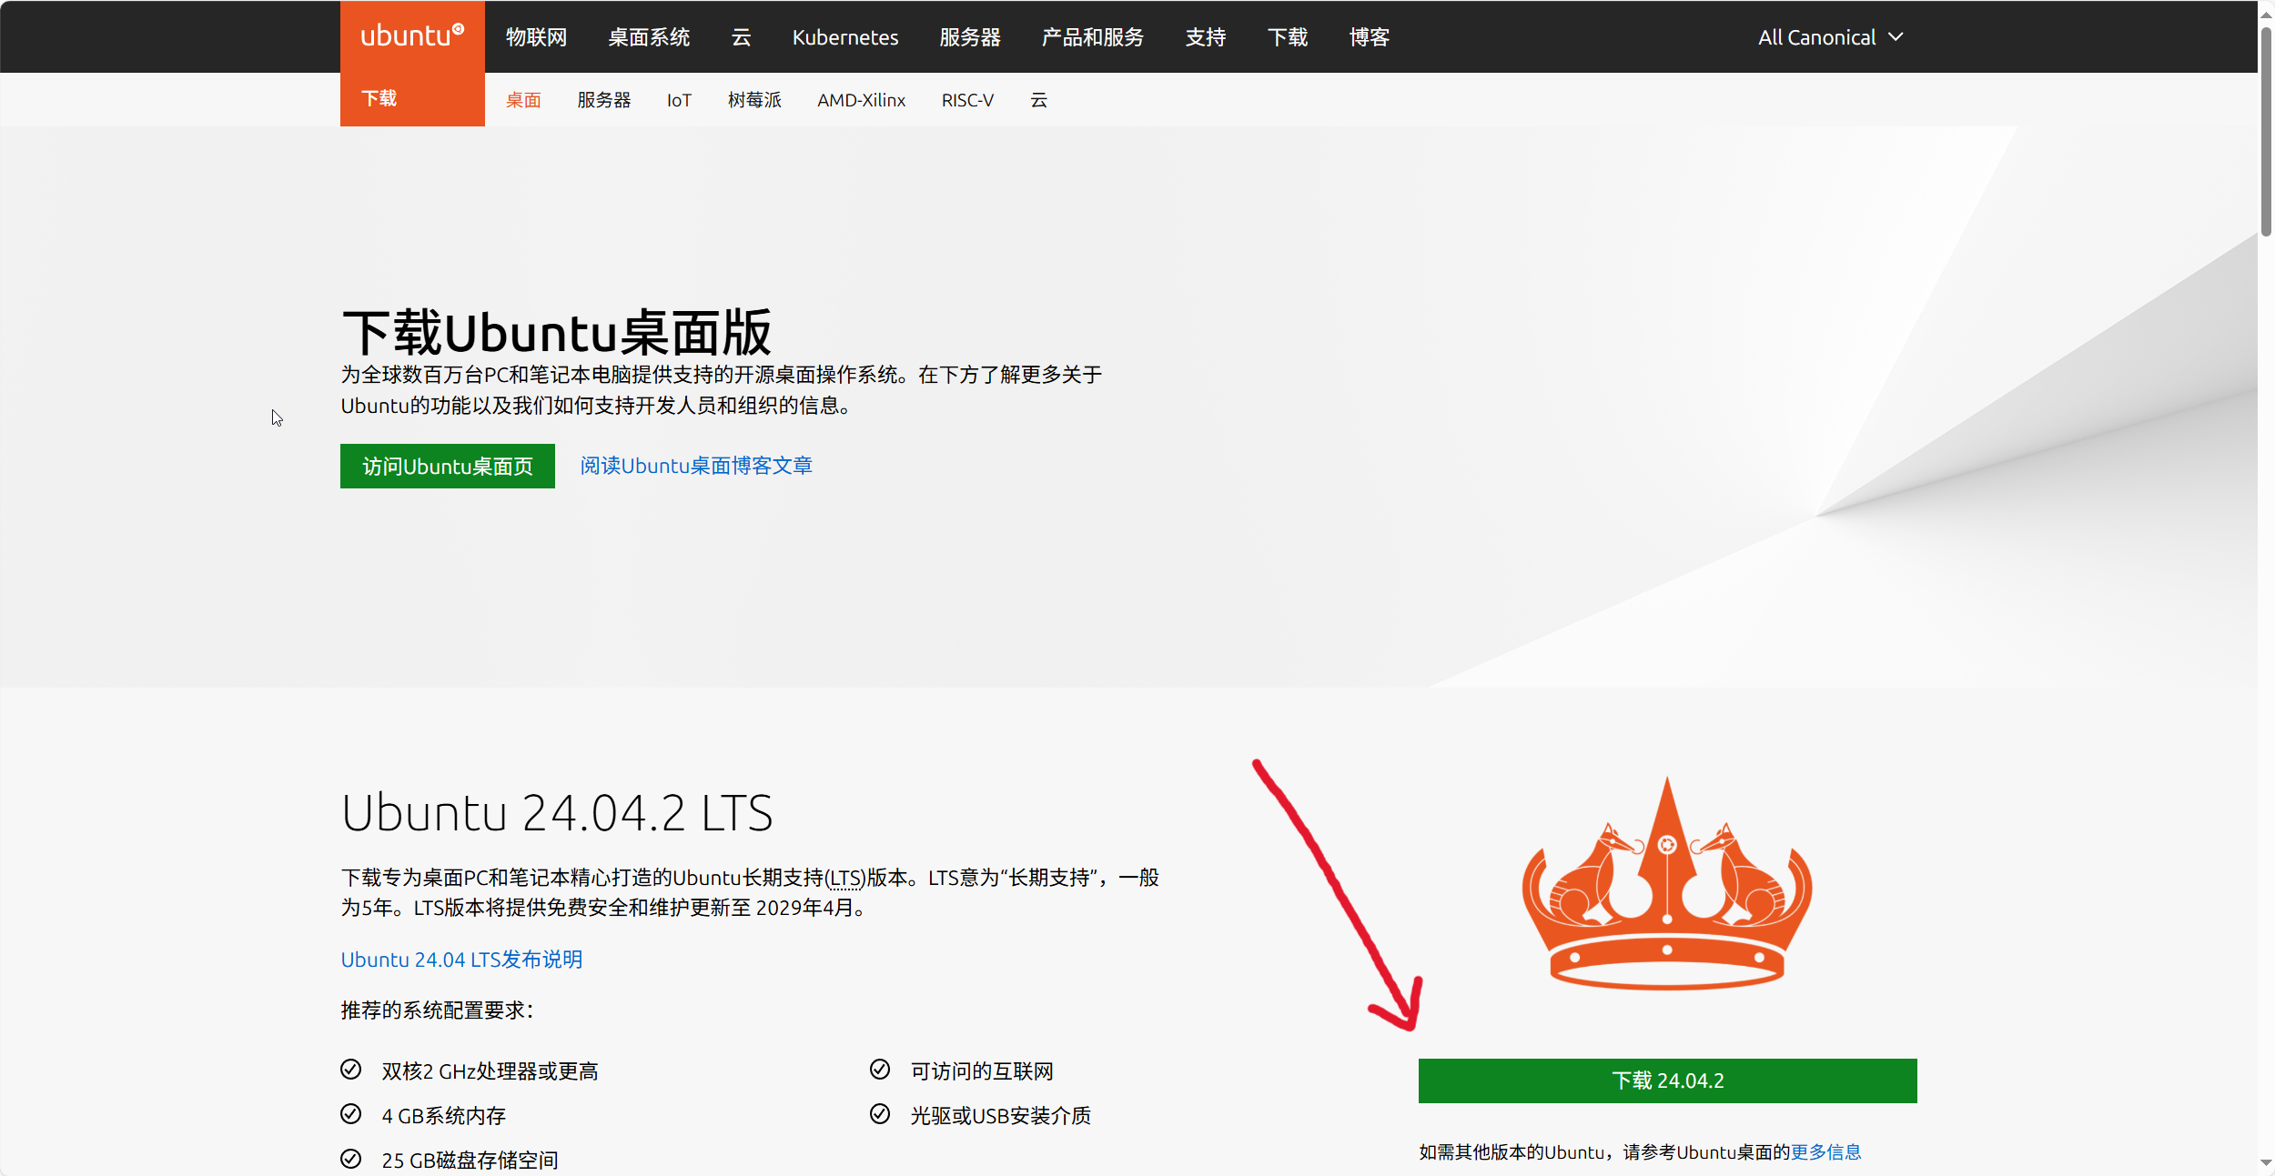Click checkmark icon beside 光驱或USB安装介质
The image size is (2275, 1176).
(x=880, y=1114)
